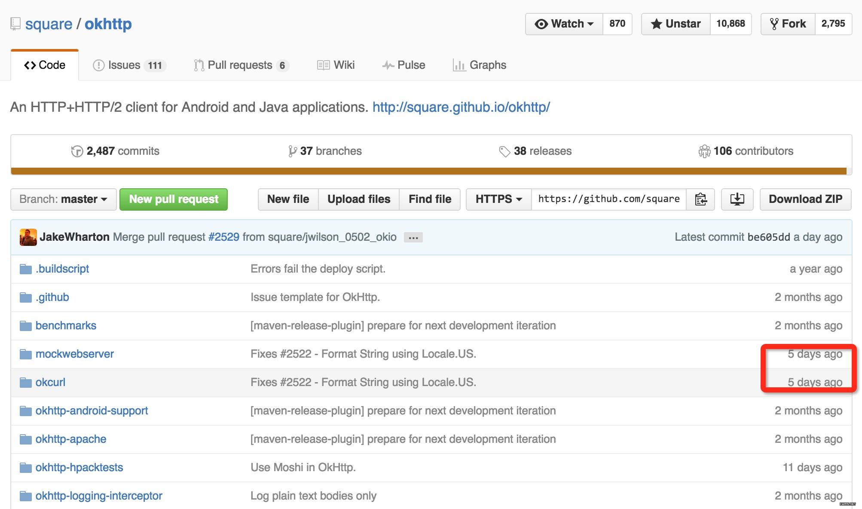Screen dimensions: 862x509
Task: Open the Pull requests tab
Action: point(241,65)
